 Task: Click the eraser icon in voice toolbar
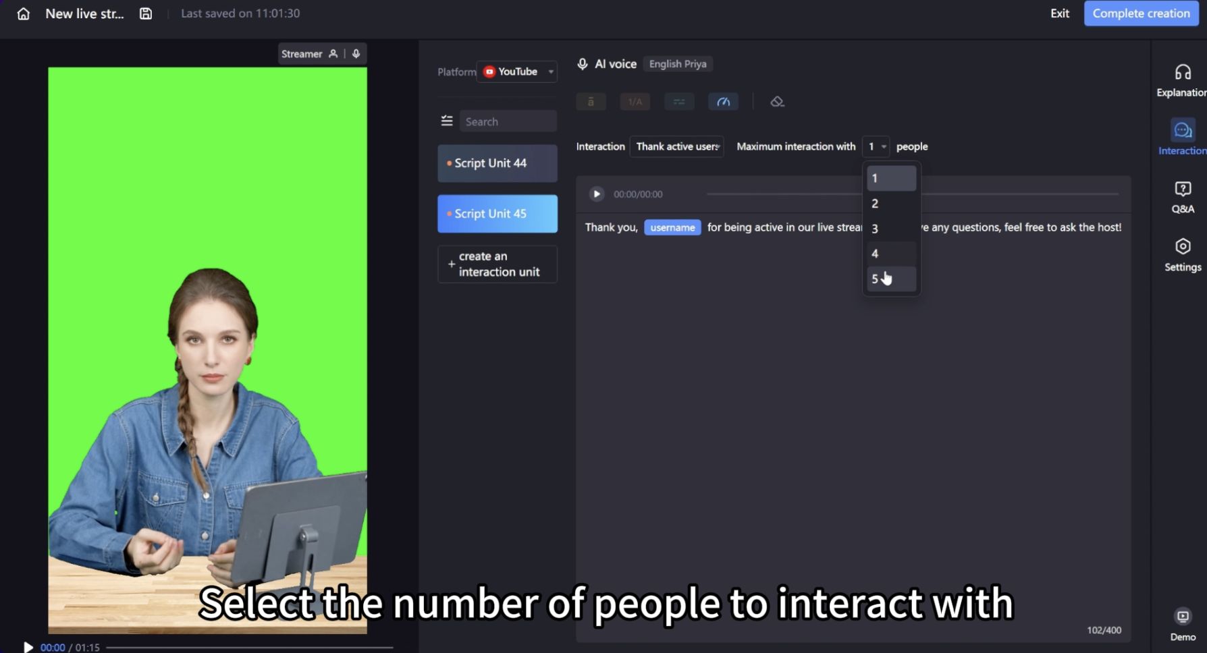[777, 102]
